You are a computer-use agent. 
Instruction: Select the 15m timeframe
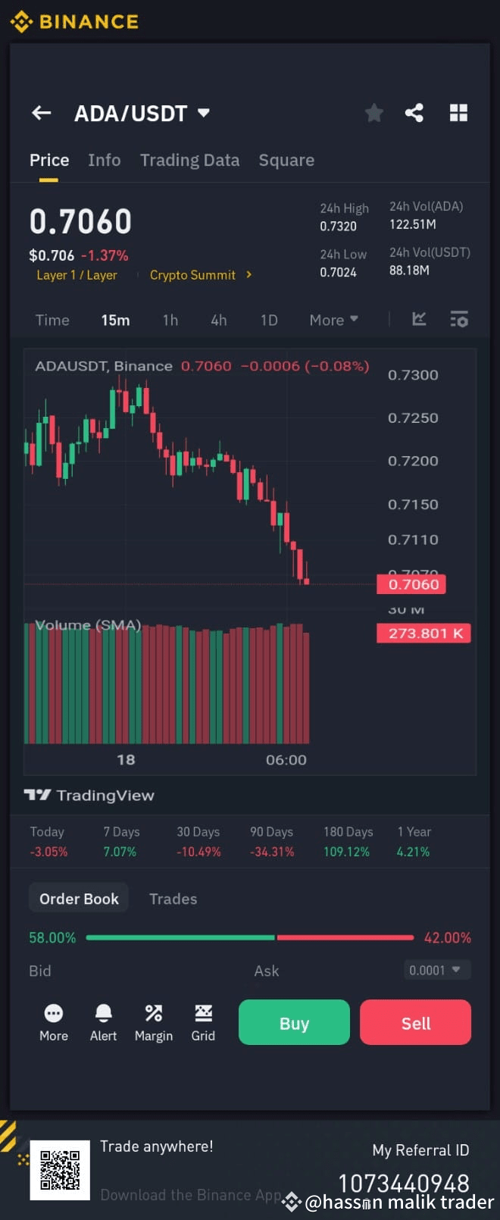(115, 319)
